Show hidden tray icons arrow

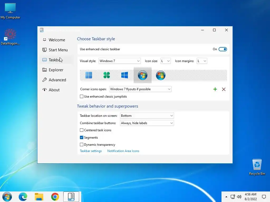pyautogui.click(x=226, y=197)
